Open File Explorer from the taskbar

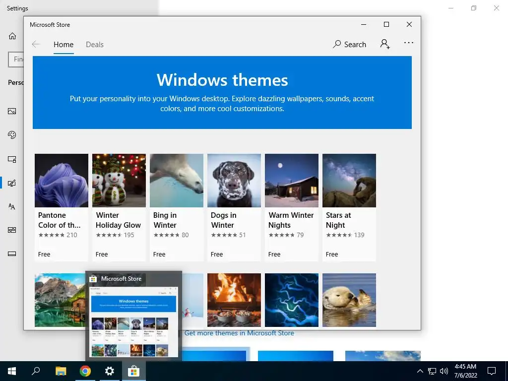click(61, 371)
